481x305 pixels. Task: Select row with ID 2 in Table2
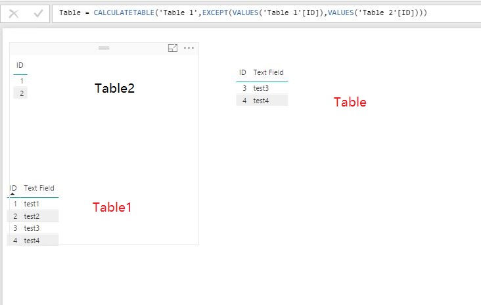coord(20,93)
